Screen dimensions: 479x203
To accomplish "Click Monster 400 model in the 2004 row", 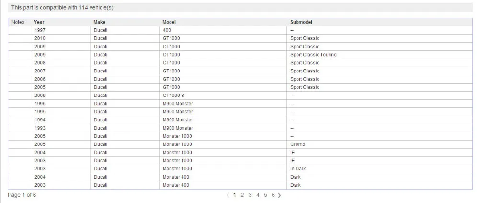I will 176,177.
